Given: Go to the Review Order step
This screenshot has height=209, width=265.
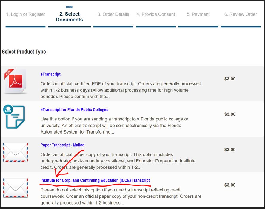Looking at the screenshot, I should [x=241, y=14].
